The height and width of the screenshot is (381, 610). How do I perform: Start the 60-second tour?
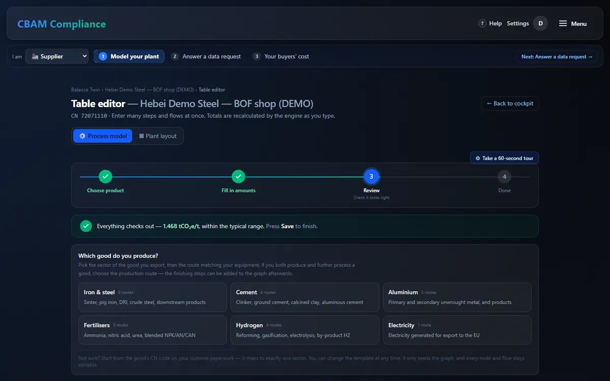click(504, 158)
